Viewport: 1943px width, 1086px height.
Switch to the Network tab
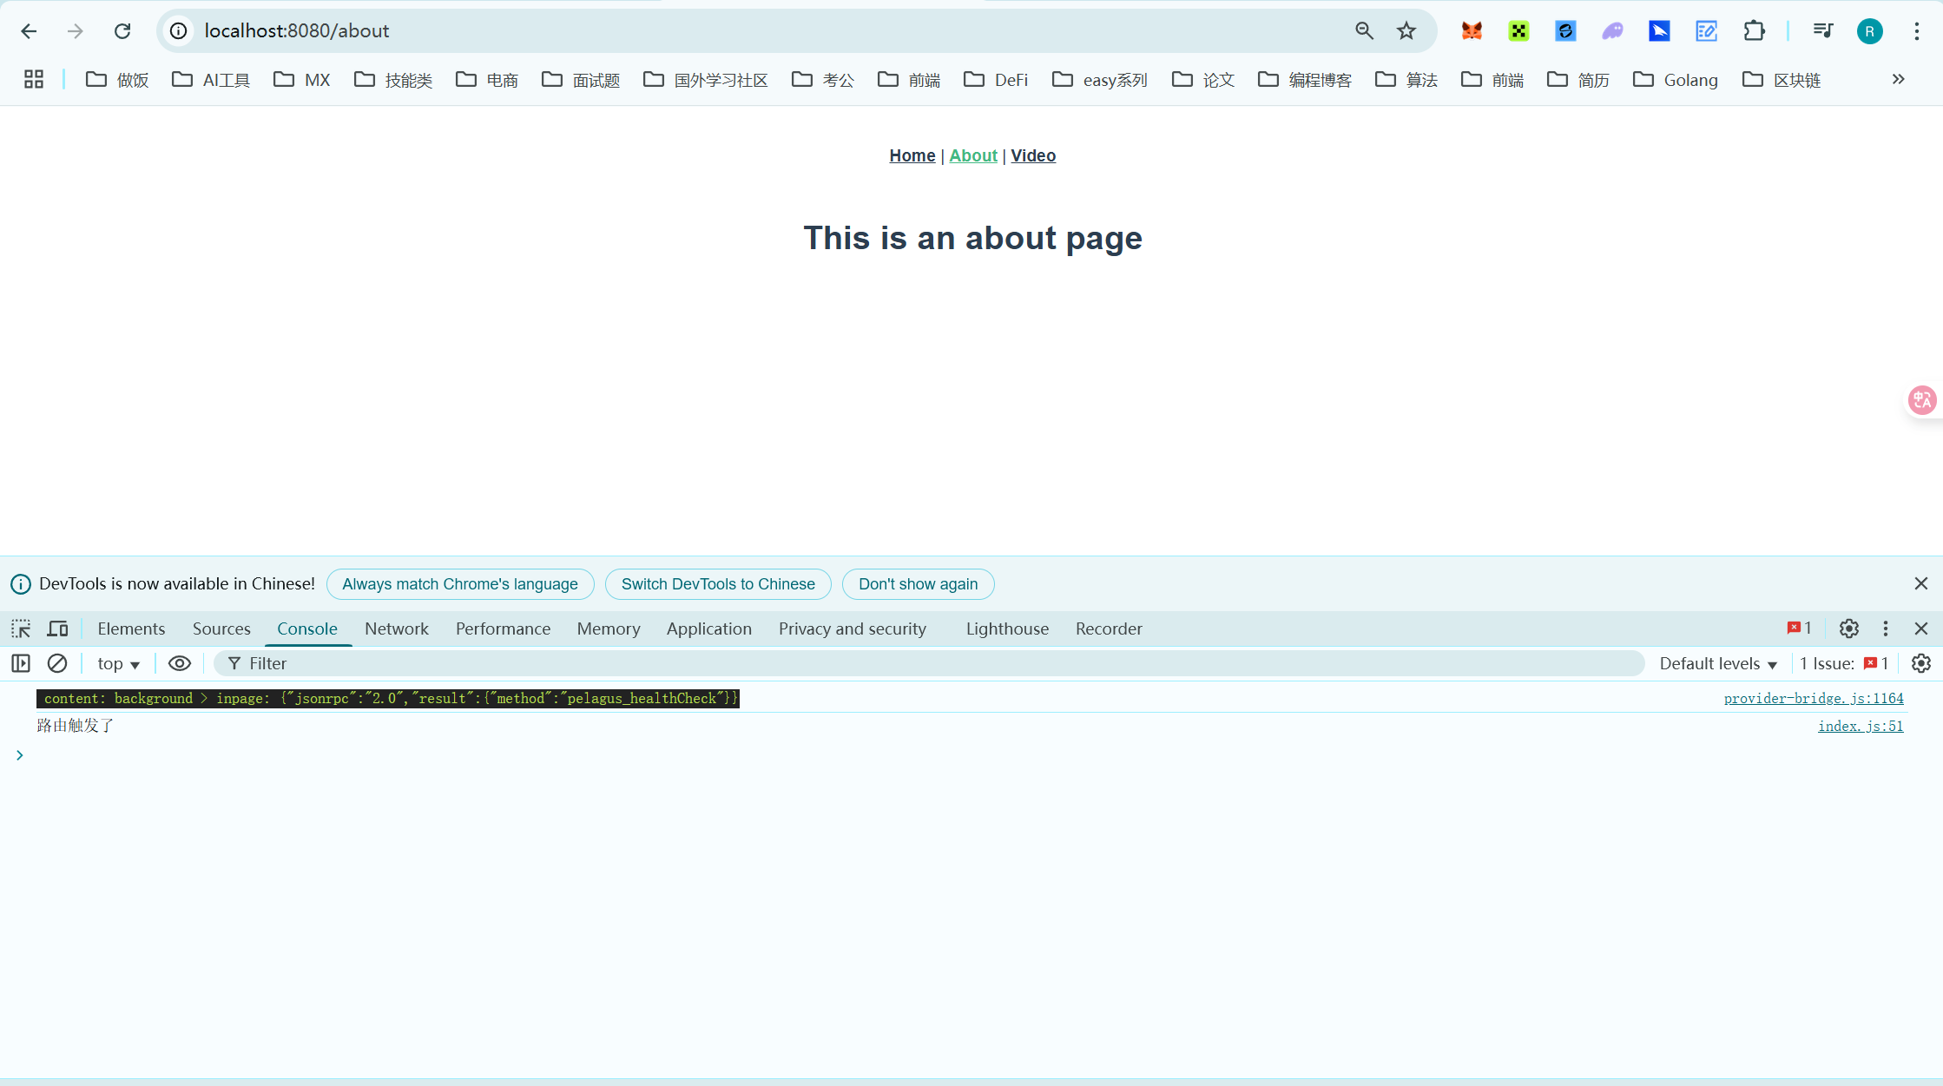pos(396,629)
